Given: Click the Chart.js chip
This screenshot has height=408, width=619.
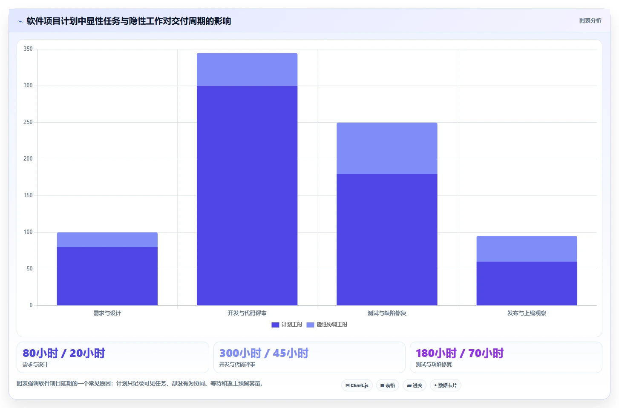Looking at the screenshot, I should (357, 385).
